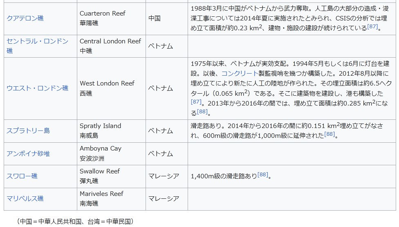Follow the スワロー礁 link

tap(22, 176)
